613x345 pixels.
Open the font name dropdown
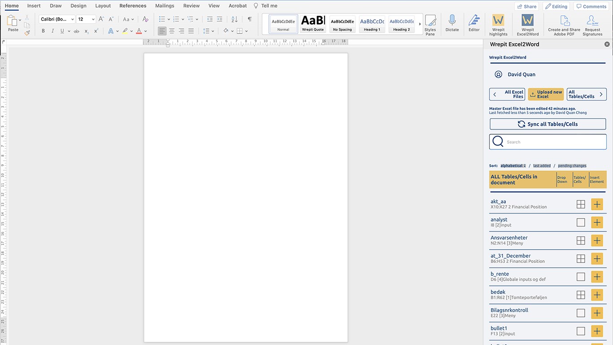coord(72,19)
